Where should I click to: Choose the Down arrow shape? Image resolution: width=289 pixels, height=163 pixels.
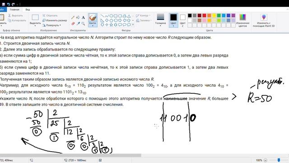[x=103, y=24]
